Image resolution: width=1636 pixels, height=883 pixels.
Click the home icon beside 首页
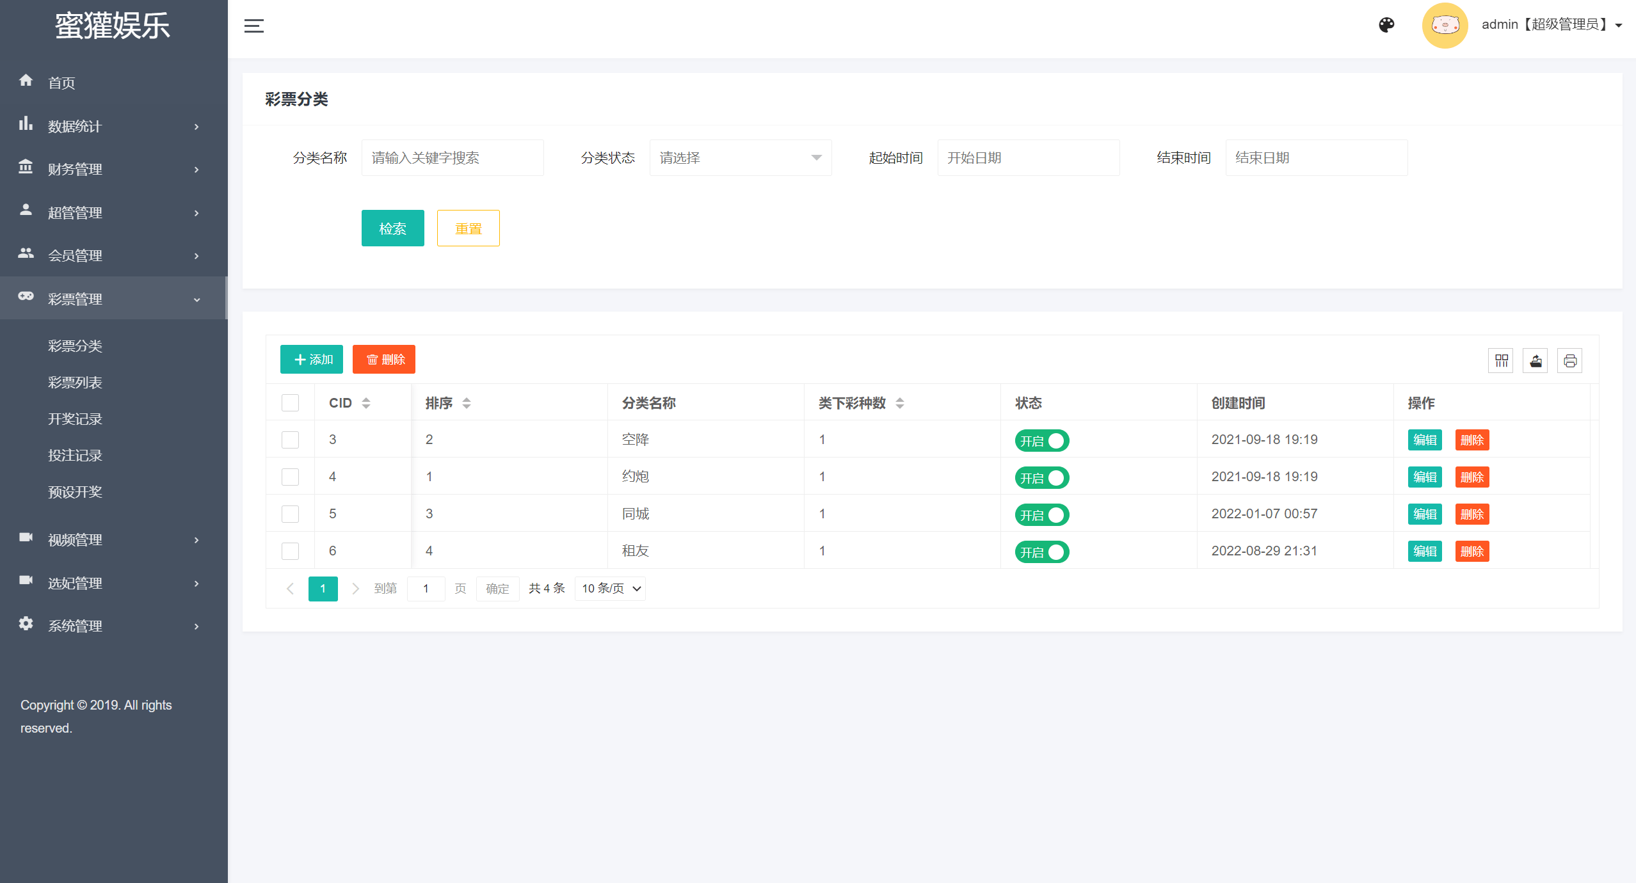pos(26,81)
